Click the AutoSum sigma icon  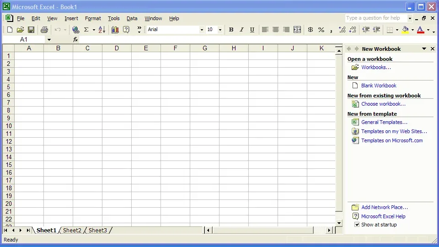point(86,30)
